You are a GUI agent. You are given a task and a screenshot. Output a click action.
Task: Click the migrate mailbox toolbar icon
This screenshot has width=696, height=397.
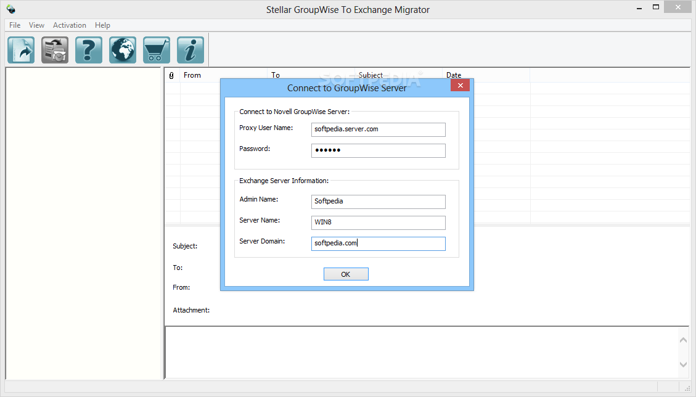point(21,50)
